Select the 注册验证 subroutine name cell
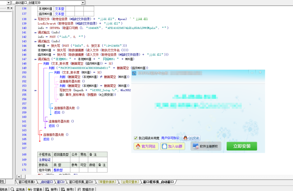 point(45,160)
